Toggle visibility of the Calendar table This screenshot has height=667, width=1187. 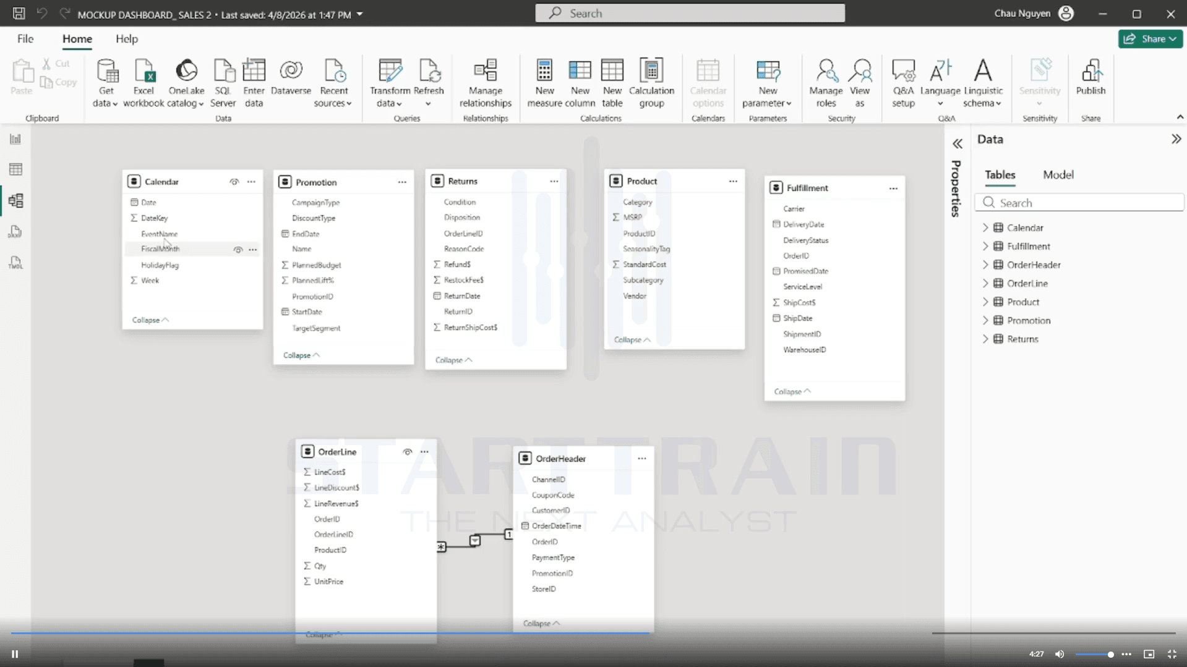click(234, 182)
